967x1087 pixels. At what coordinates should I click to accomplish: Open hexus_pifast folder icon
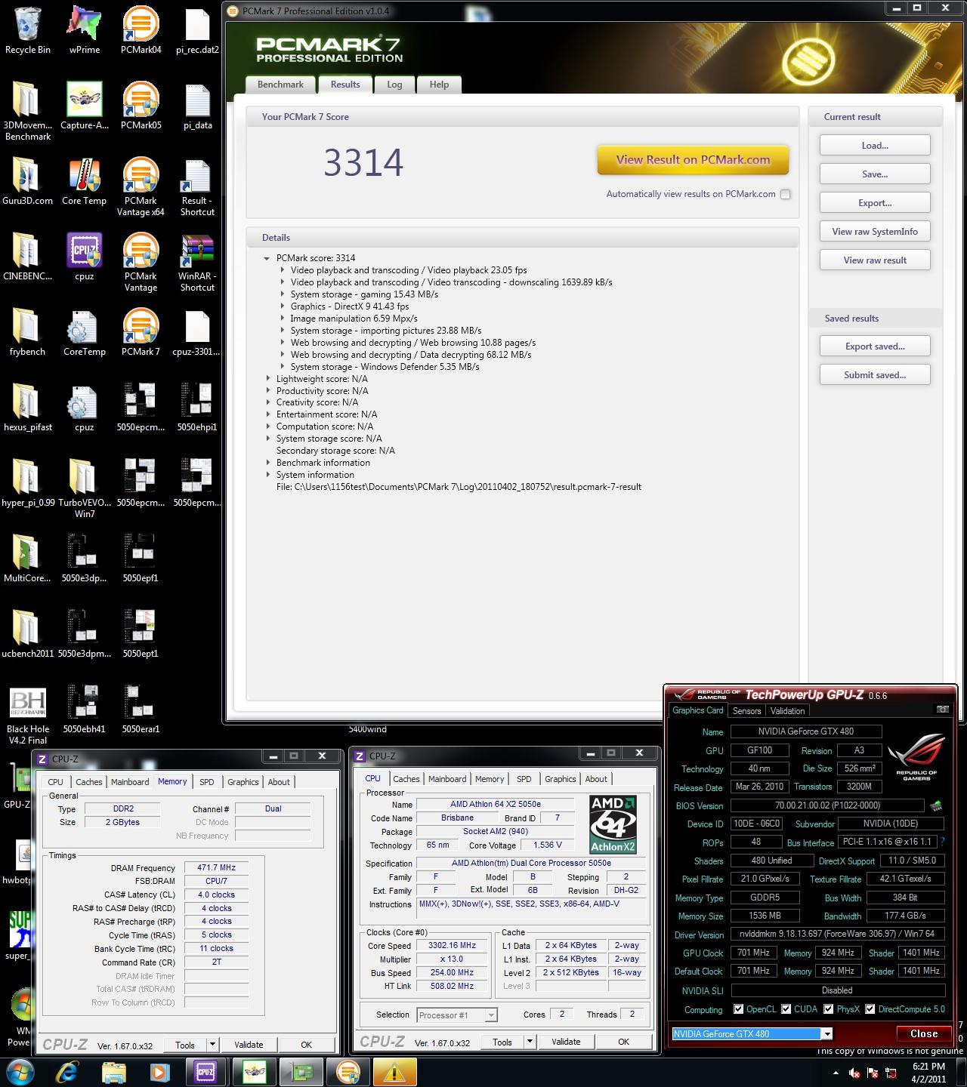pyautogui.click(x=28, y=408)
